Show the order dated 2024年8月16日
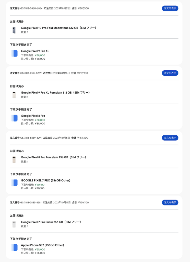This screenshot has height=262, width=190. (170, 73)
